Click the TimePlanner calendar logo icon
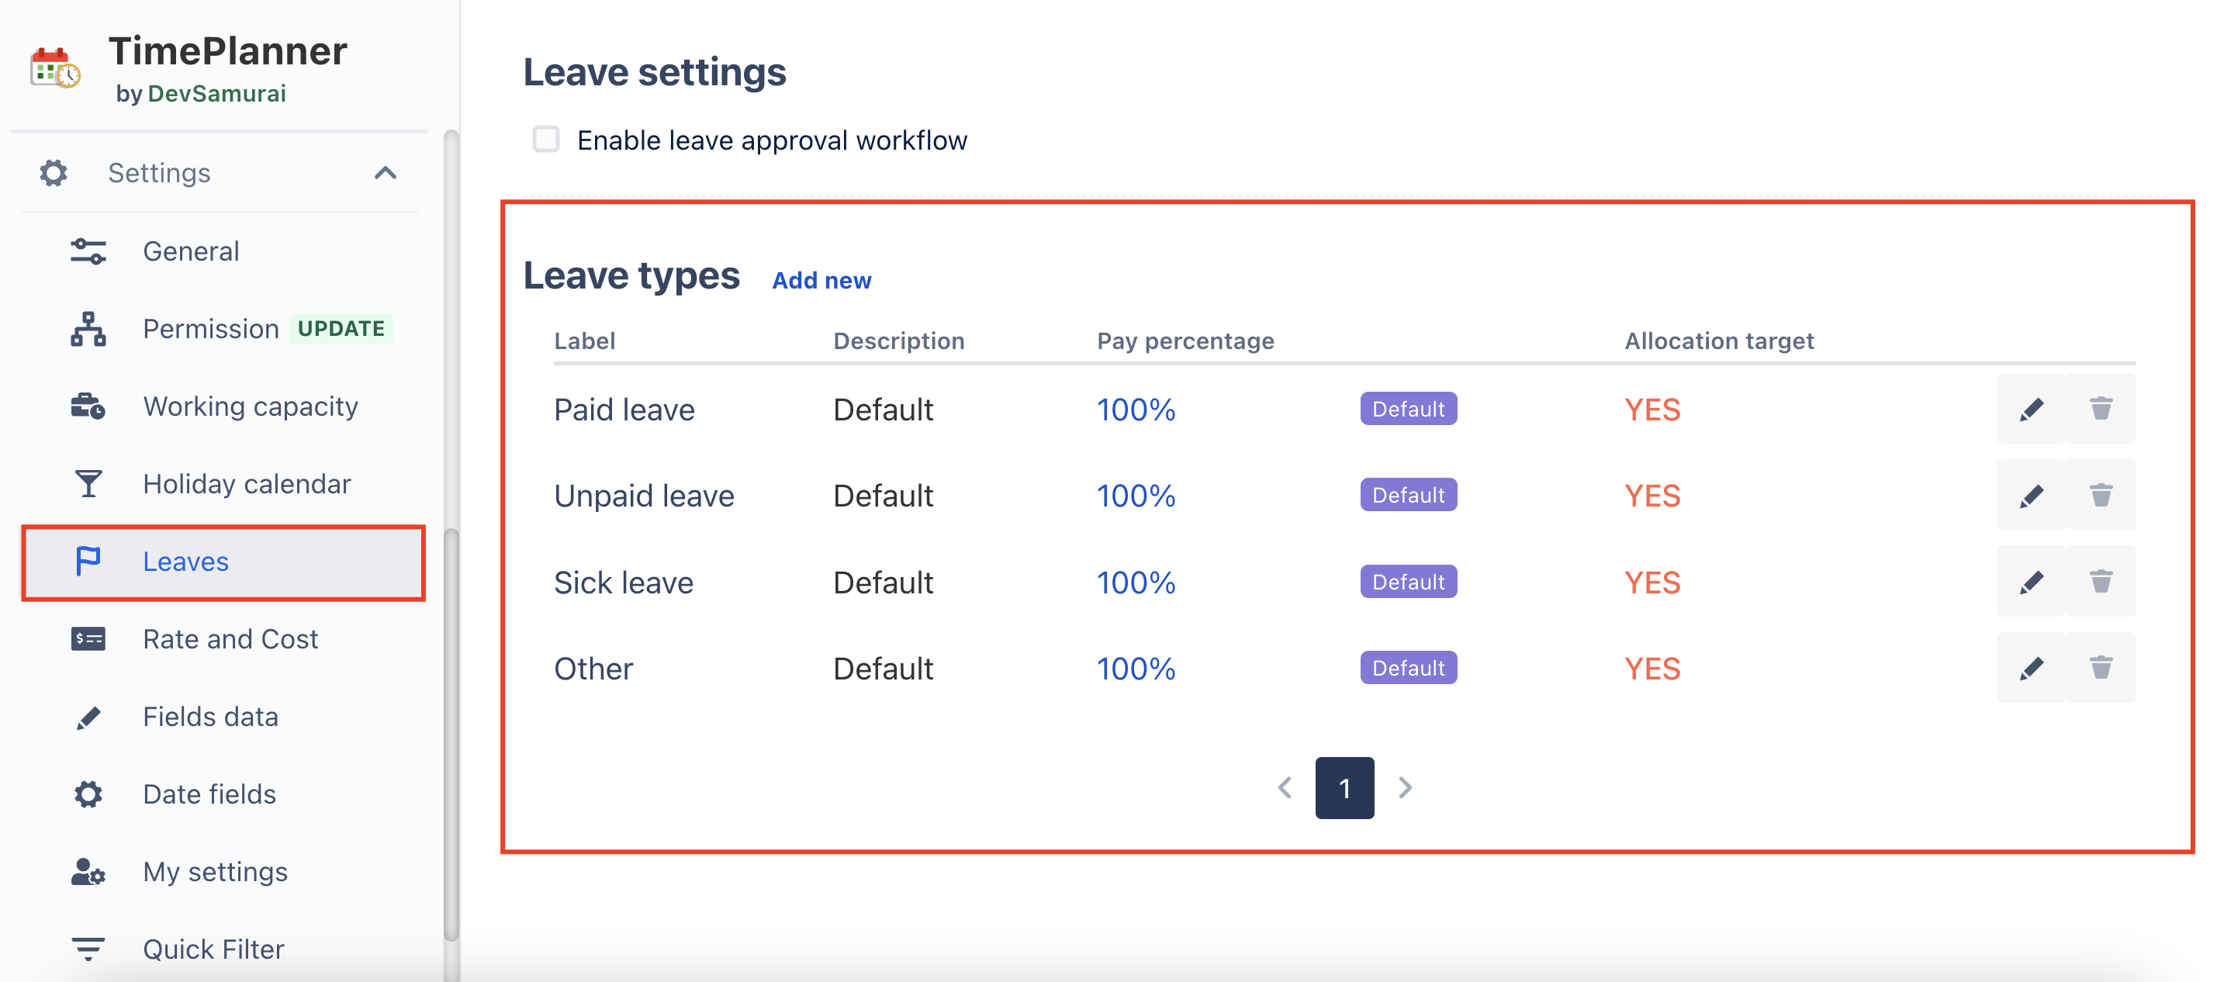The height and width of the screenshot is (982, 2217). [54, 69]
